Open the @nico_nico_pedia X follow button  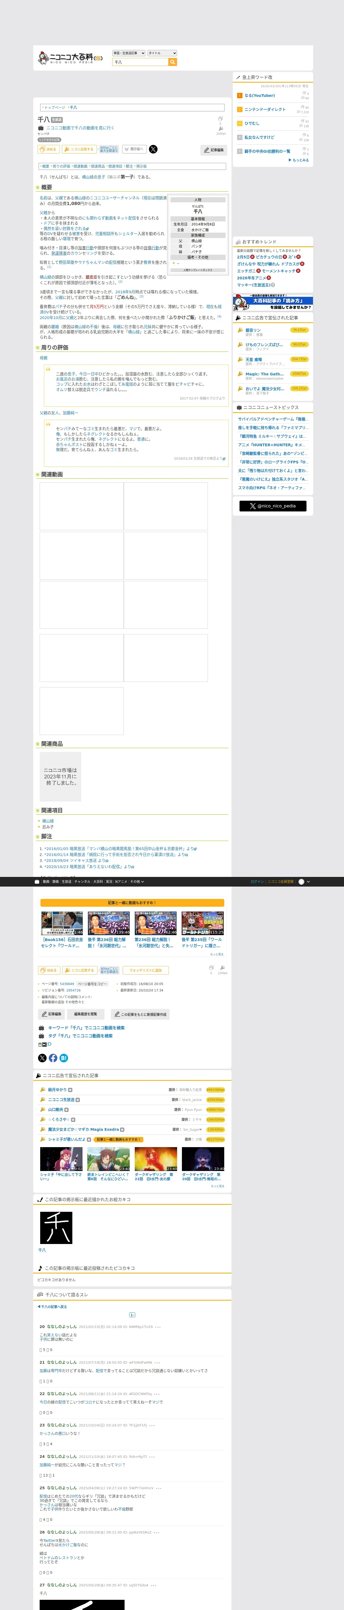click(x=273, y=506)
